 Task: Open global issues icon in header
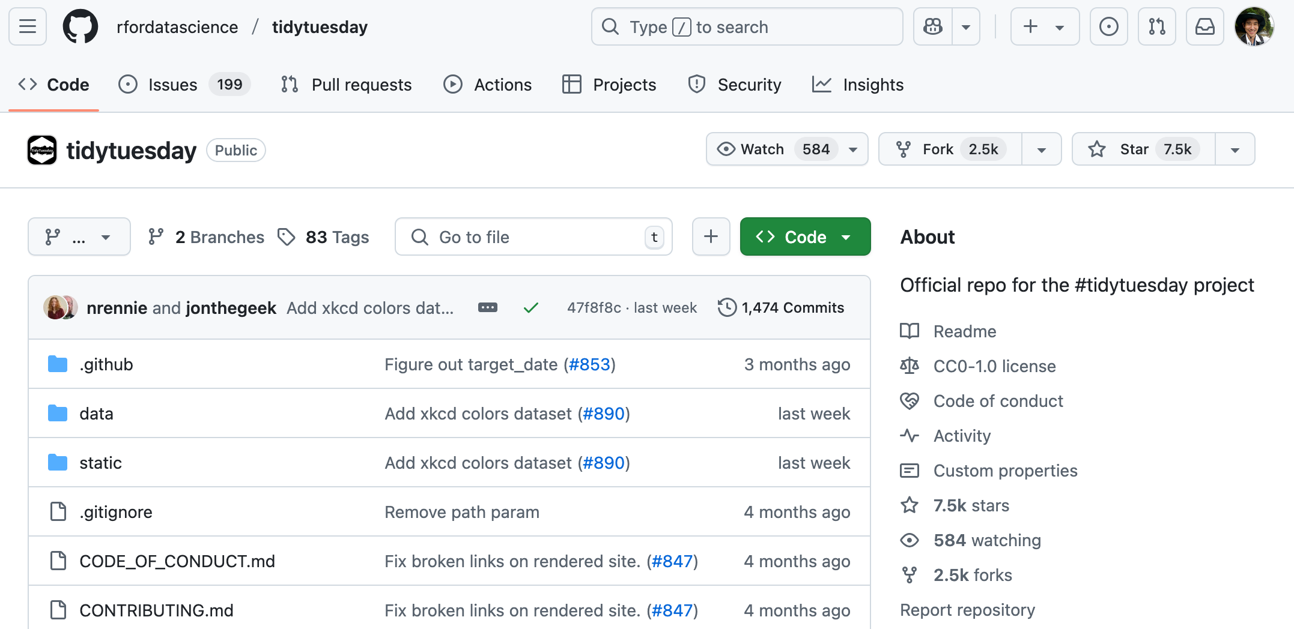point(1108,26)
